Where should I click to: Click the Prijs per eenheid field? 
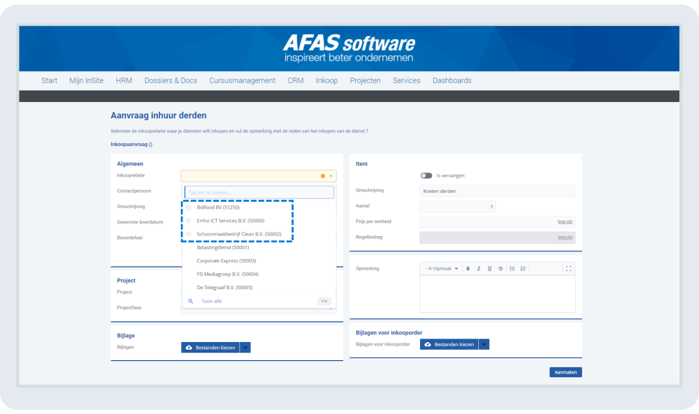[497, 222]
